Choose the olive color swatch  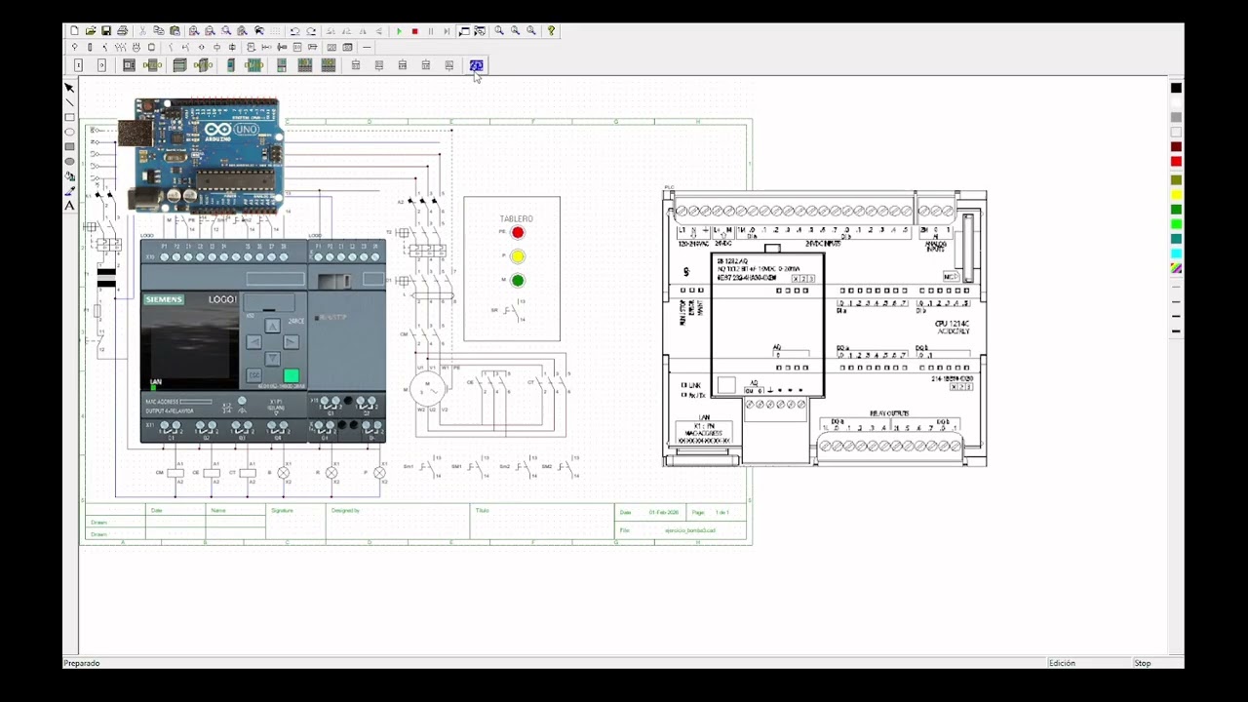[x=1176, y=179]
